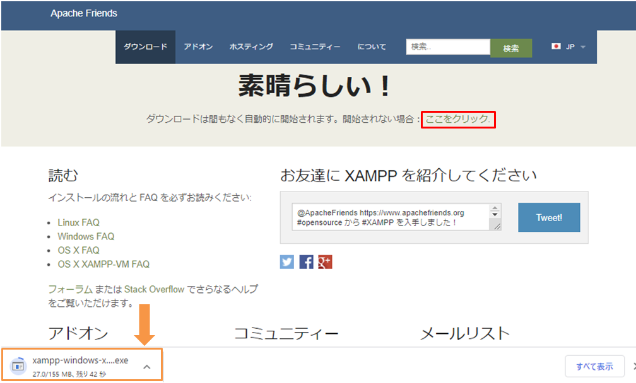Click the xampp-windows-x....exe file name

tap(80, 360)
